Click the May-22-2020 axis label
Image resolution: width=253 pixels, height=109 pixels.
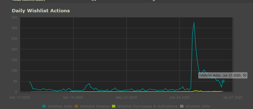click(x=126, y=98)
